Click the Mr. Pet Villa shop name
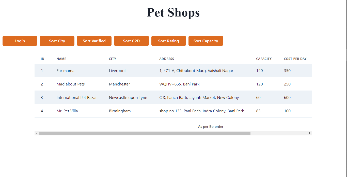This screenshot has width=347, height=177. pyautogui.click(x=67, y=111)
